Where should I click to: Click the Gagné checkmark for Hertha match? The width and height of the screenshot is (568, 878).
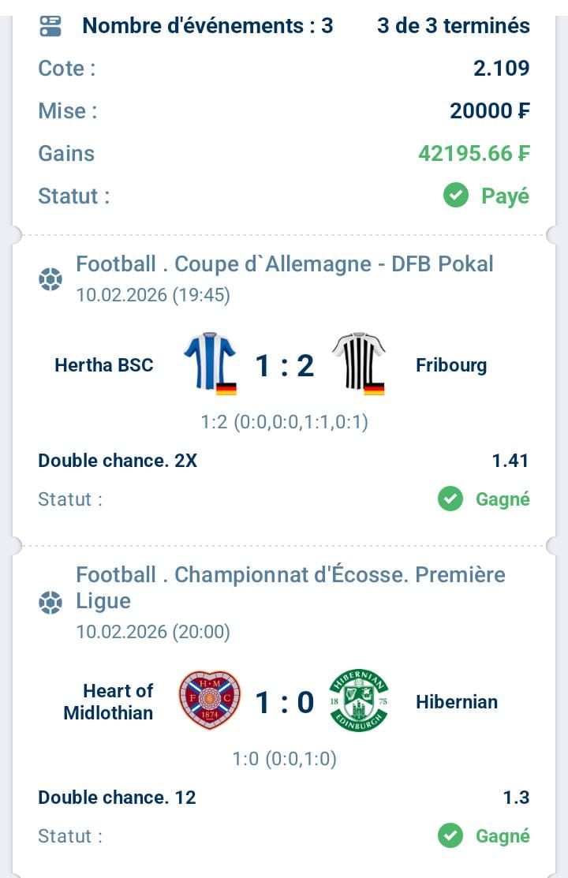point(450,499)
